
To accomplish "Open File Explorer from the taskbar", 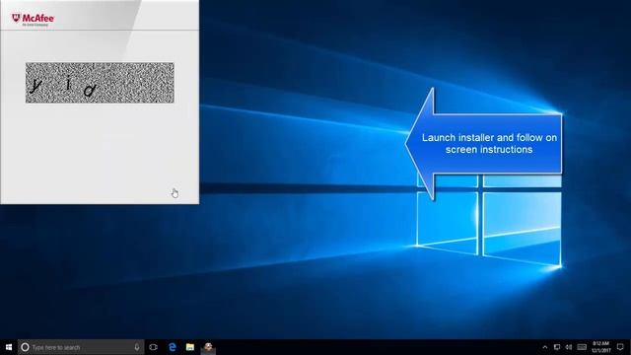I will [190, 347].
